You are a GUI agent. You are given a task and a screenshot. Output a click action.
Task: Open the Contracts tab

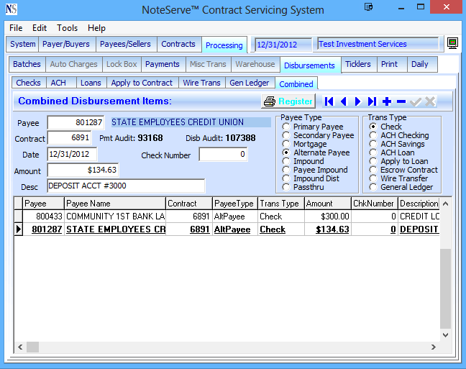(178, 44)
